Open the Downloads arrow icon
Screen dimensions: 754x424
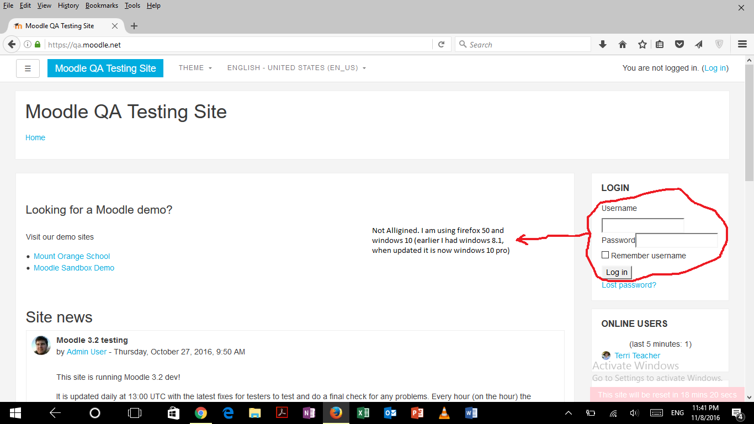tap(603, 45)
